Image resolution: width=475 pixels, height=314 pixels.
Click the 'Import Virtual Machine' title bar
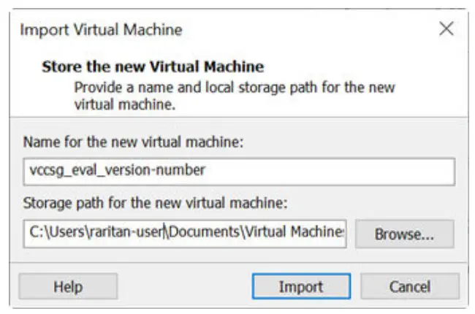click(x=101, y=30)
